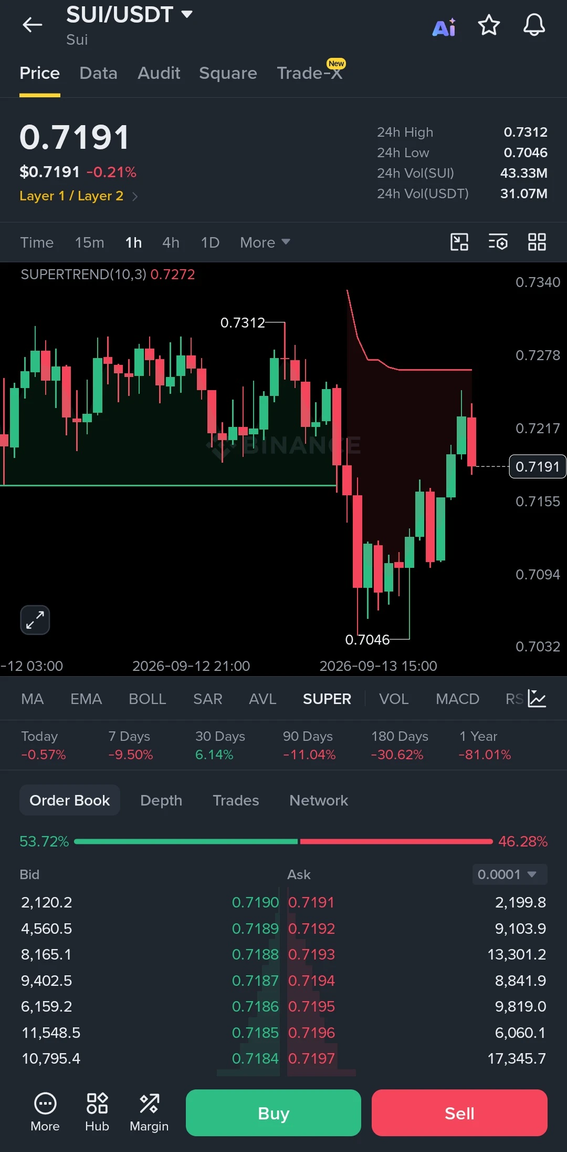Open Layer 1 / Layer 2 category chevron
The width and height of the screenshot is (567, 1152).
(135, 196)
